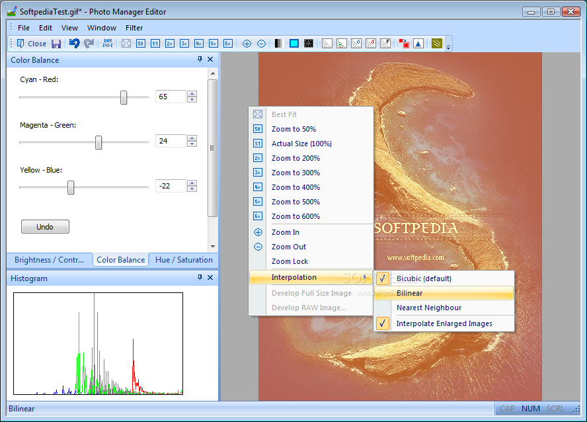Open the Filter menu

pos(134,28)
